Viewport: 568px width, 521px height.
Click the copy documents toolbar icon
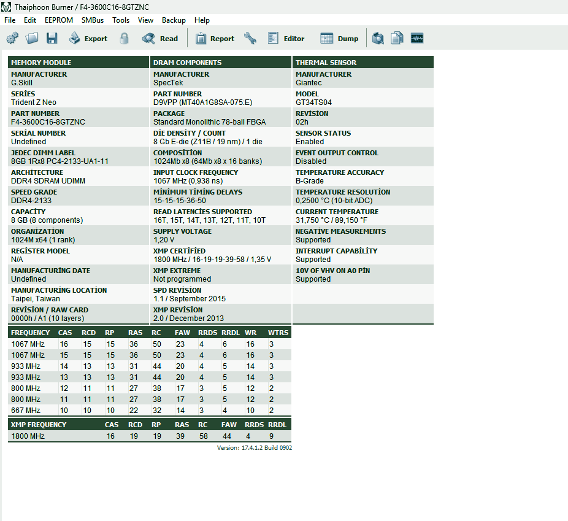(x=397, y=38)
